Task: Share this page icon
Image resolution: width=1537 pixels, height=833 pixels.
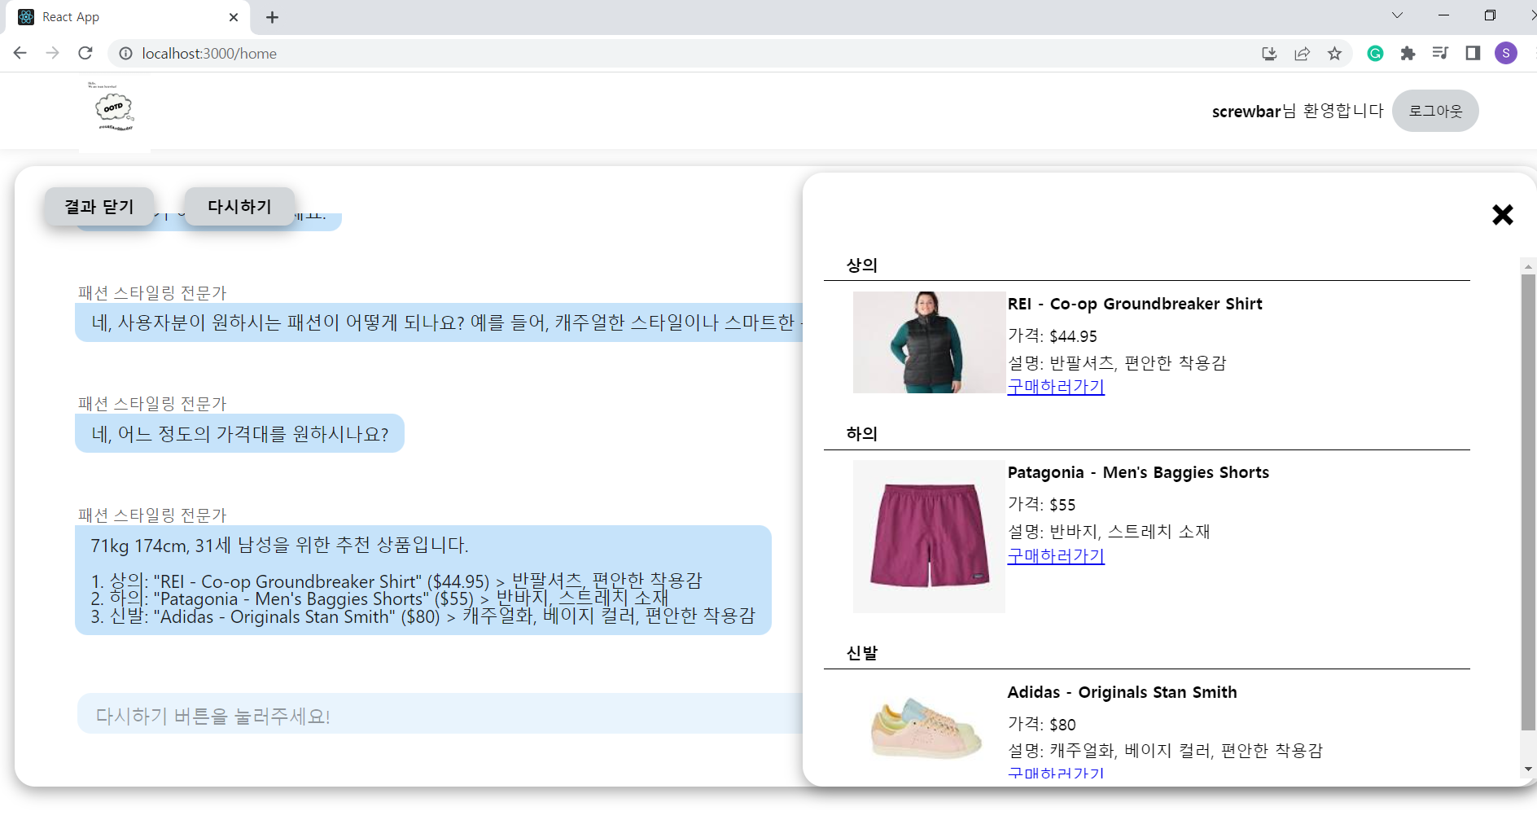Action: 1302,54
